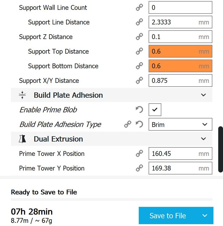Click link icon next to Support Top Distance
This screenshot has width=223, height=226.
(139, 52)
